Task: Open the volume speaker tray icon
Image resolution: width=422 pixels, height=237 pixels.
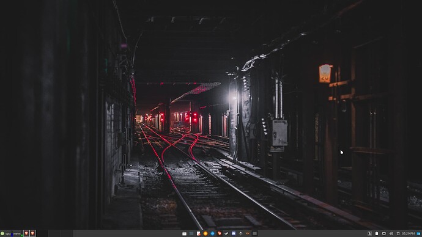Action: (391, 233)
